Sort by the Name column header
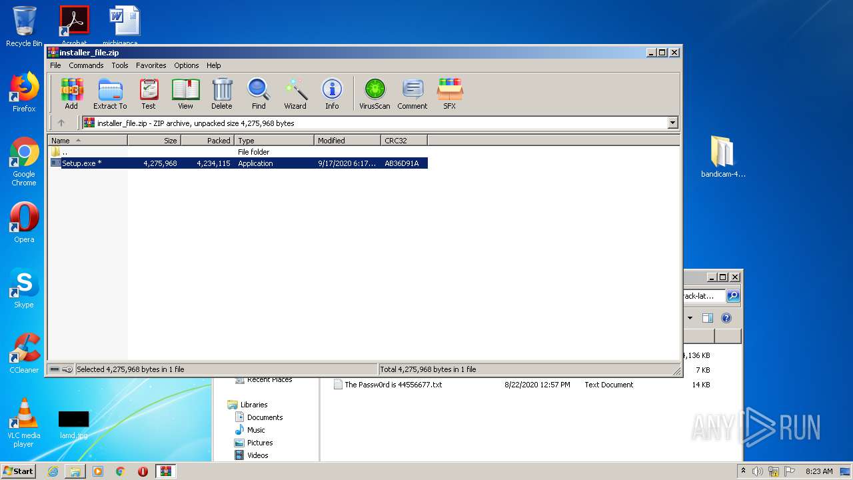Viewport: 853px width, 480px height. point(87,140)
